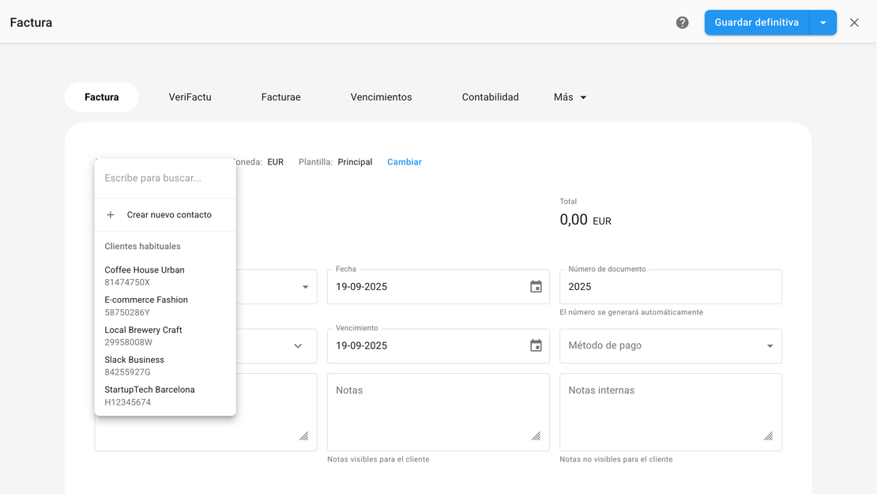Expand the Más tab menu

570,97
